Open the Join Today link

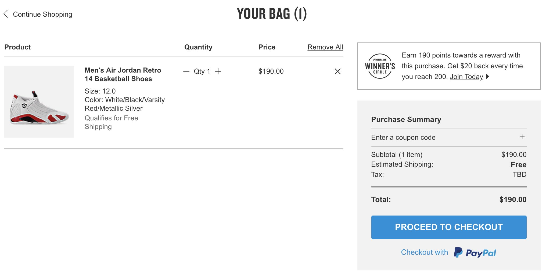tap(466, 77)
